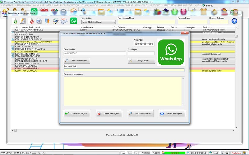Click the Assunto / Título input field
249x155 pixels.
point(124,70)
